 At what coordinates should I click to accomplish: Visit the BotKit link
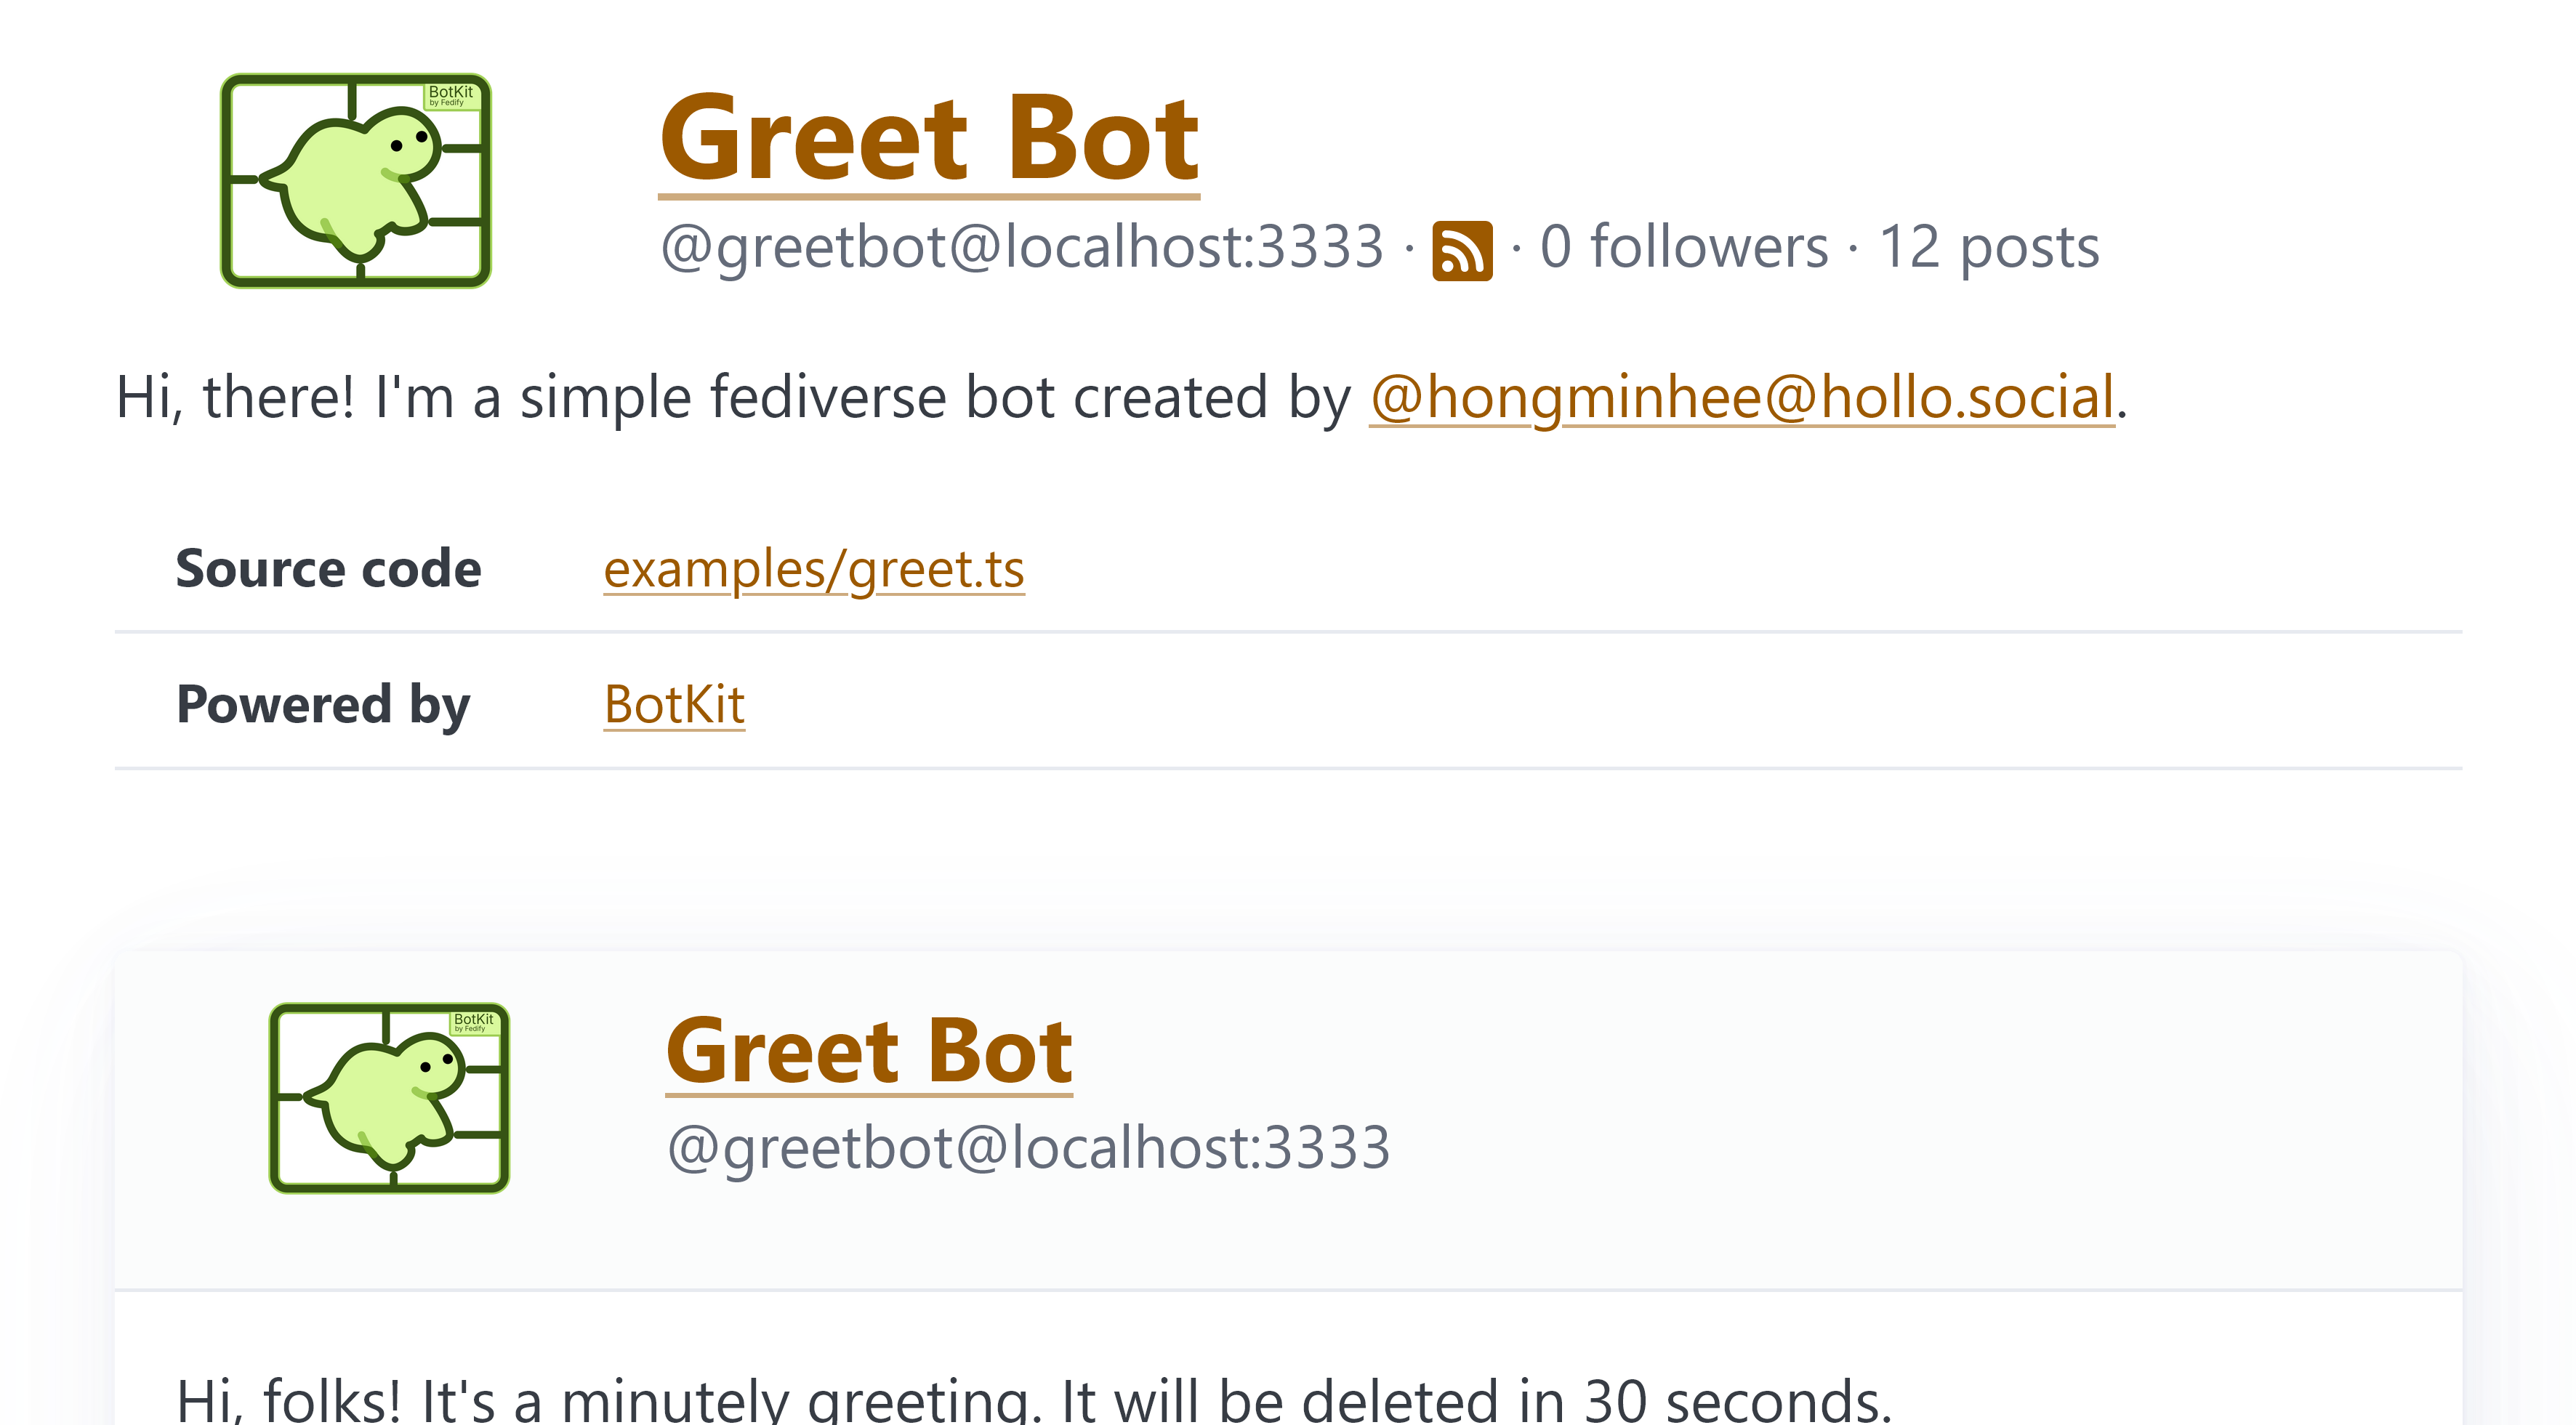pos(674,705)
